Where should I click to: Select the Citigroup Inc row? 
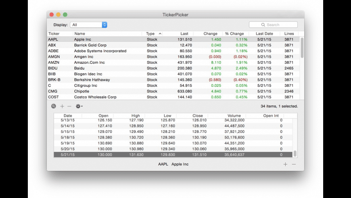point(173,85)
